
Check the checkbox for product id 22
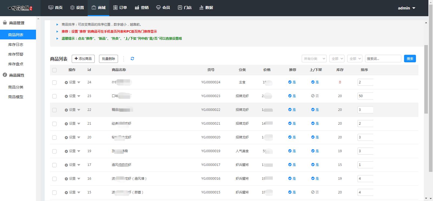[54, 110]
